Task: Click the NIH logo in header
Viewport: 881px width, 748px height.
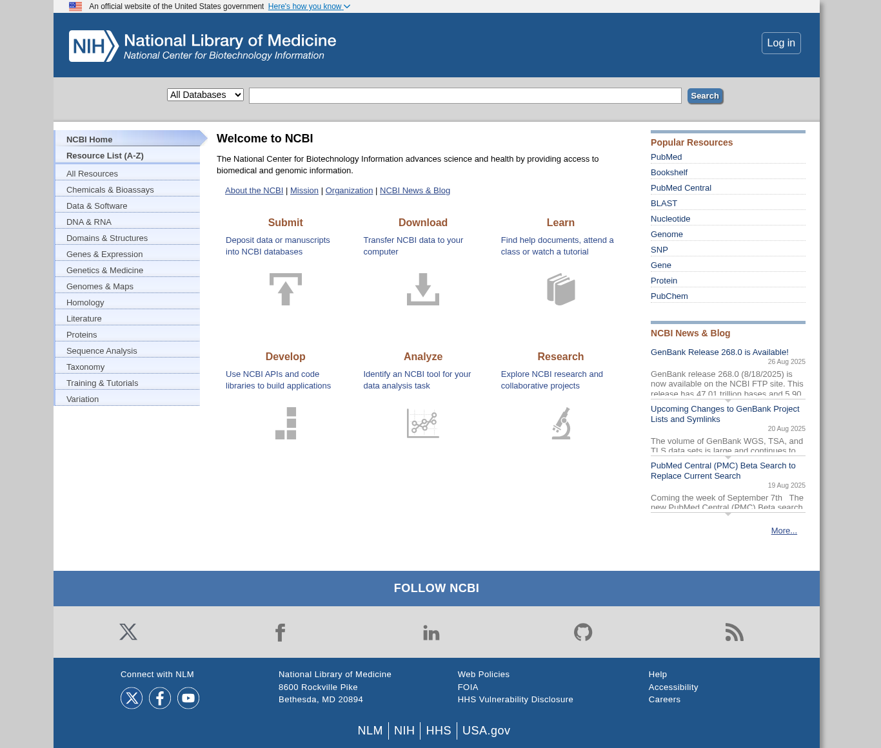Action: coord(203,46)
